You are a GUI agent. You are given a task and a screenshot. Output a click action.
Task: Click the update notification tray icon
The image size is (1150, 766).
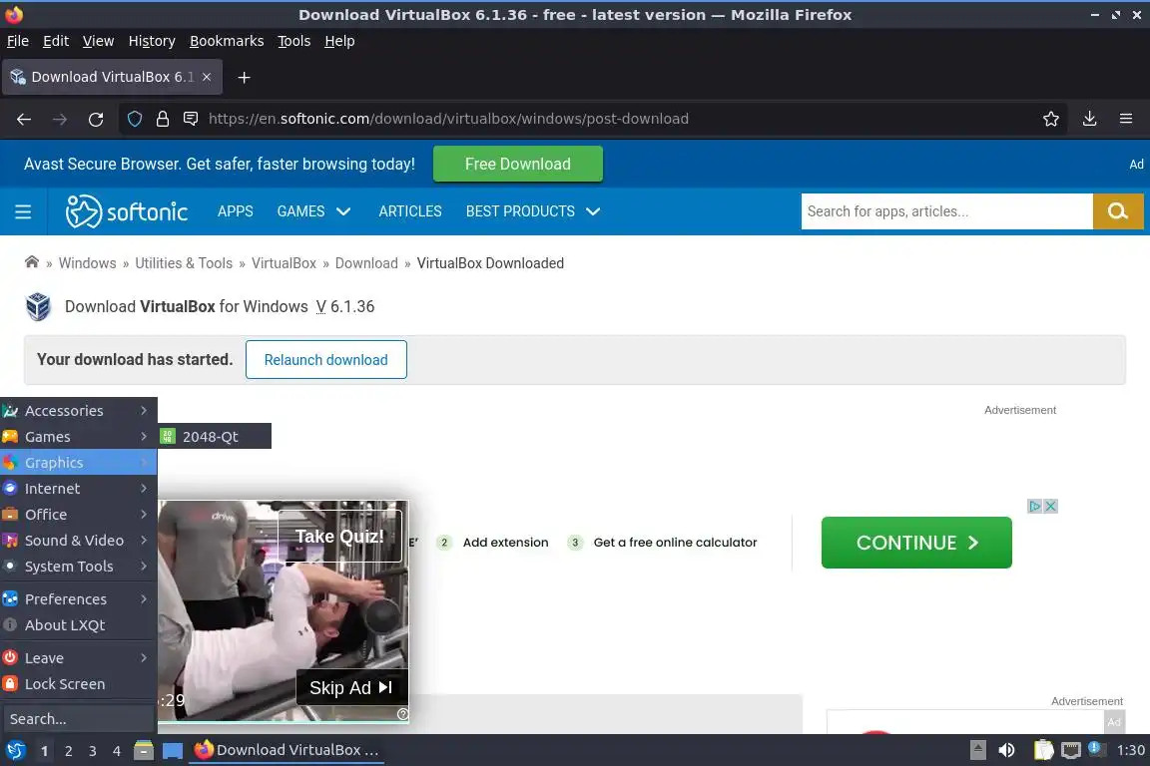coord(1094,748)
